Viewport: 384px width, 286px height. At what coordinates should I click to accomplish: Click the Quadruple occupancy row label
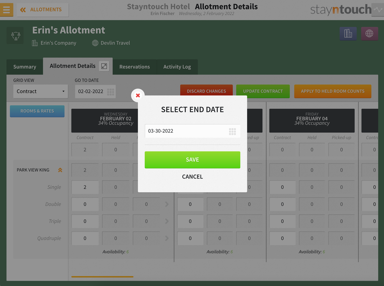[49, 238]
